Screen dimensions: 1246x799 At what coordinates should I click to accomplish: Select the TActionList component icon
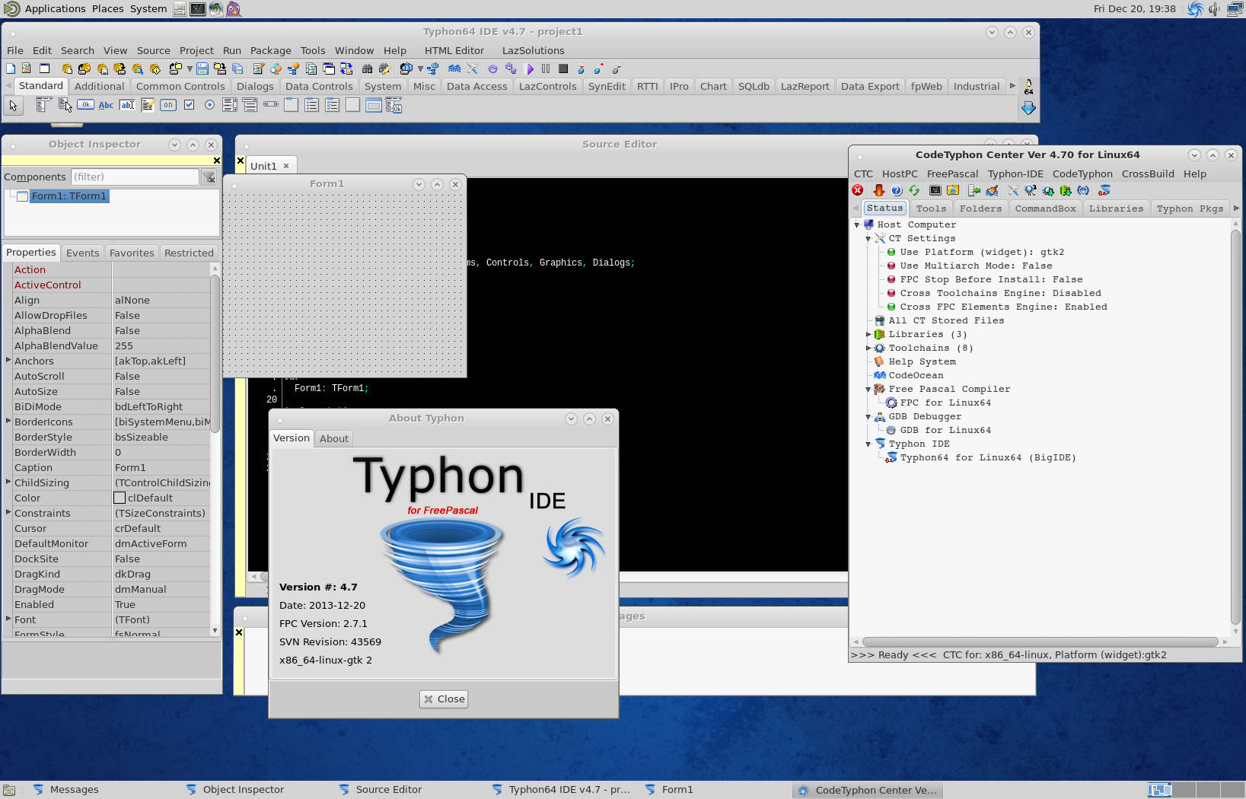pos(394,106)
